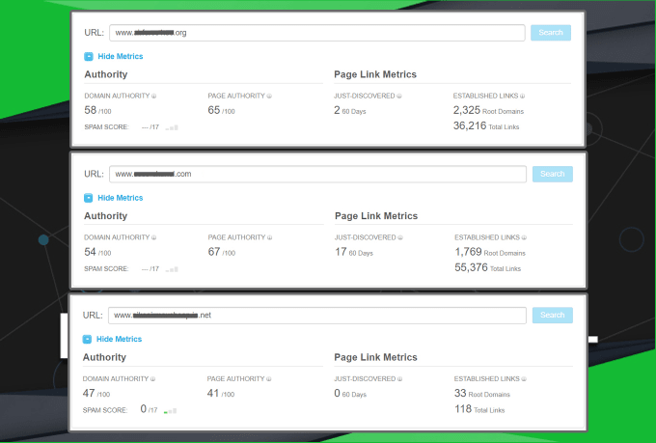Click the Just-Discovered info icon in the .org panel
The image size is (656, 443).
(399, 97)
